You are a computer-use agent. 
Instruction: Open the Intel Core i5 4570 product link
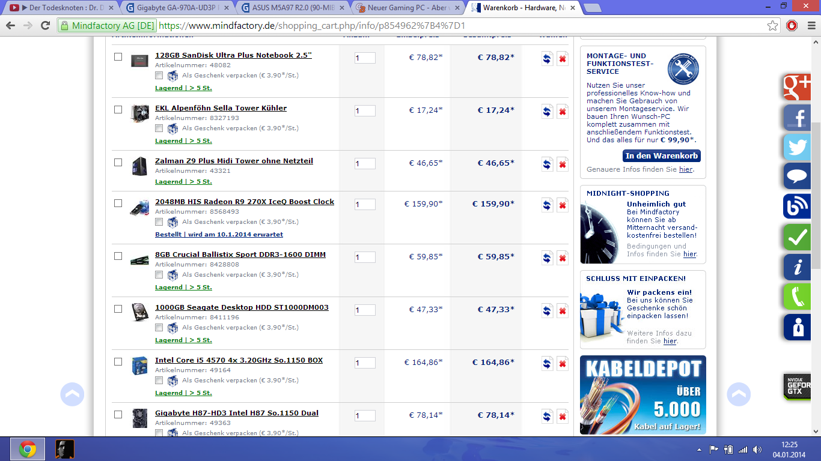tap(239, 360)
